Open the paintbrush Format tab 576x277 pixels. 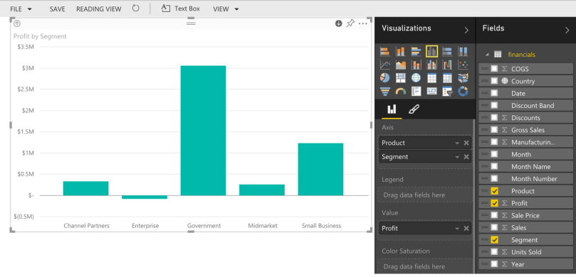coord(414,109)
